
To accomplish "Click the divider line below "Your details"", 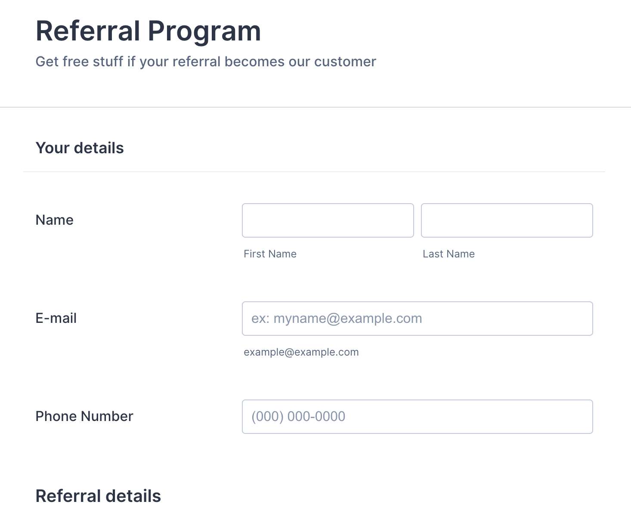I will 314,172.
